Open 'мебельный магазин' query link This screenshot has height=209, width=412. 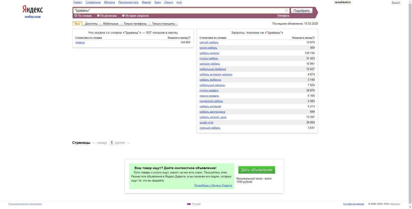click(x=212, y=85)
